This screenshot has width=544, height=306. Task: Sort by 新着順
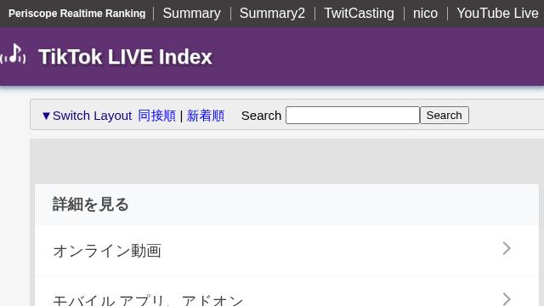[x=206, y=116]
